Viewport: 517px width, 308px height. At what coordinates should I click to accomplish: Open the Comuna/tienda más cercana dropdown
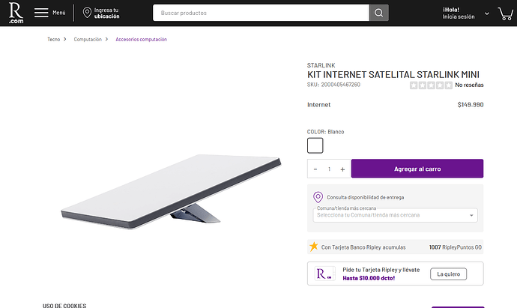tap(396, 215)
